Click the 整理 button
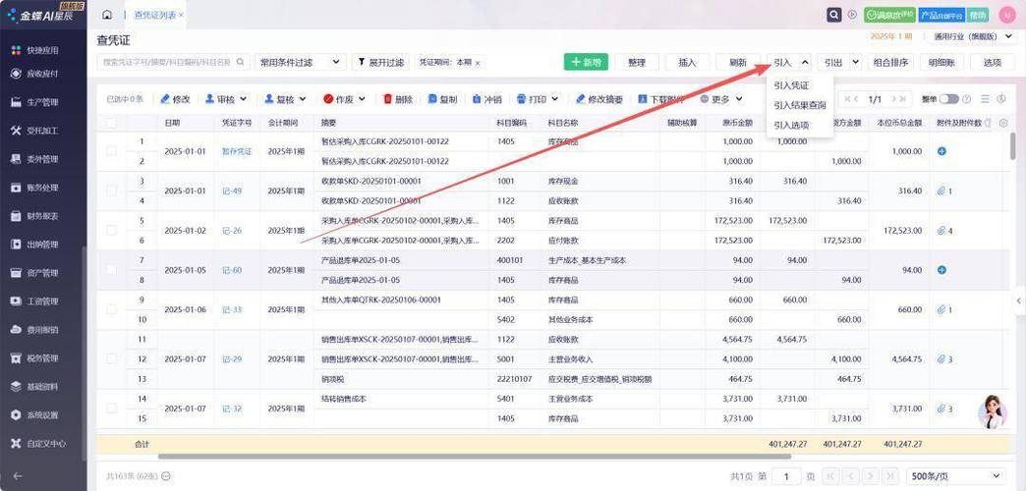This screenshot has width=1026, height=491. pos(636,62)
